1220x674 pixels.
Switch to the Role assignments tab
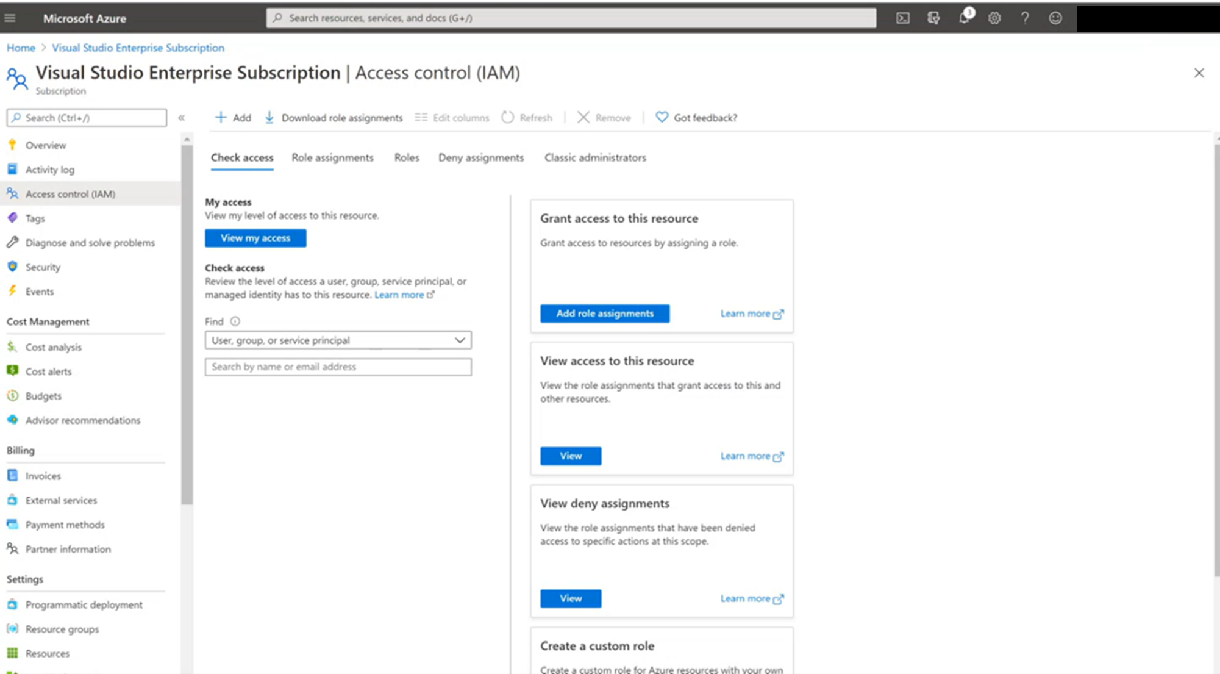point(332,158)
